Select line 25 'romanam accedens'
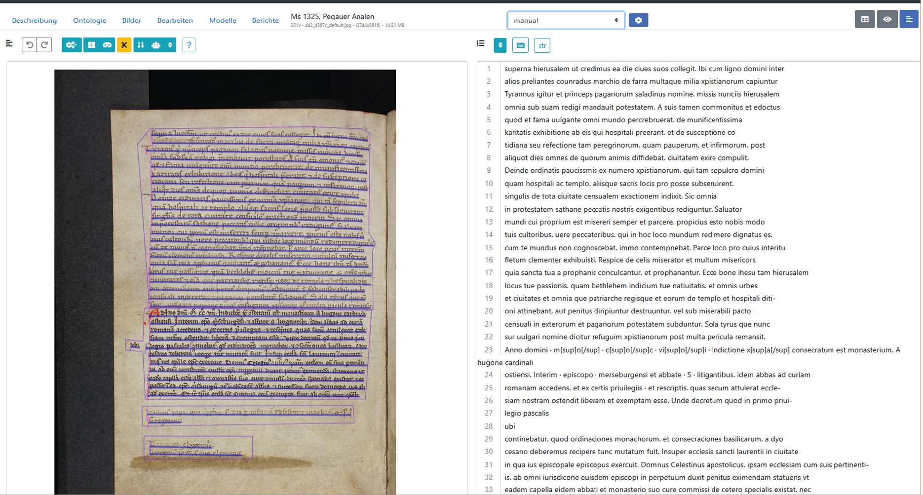The image size is (923, 495). coord(642,388)
